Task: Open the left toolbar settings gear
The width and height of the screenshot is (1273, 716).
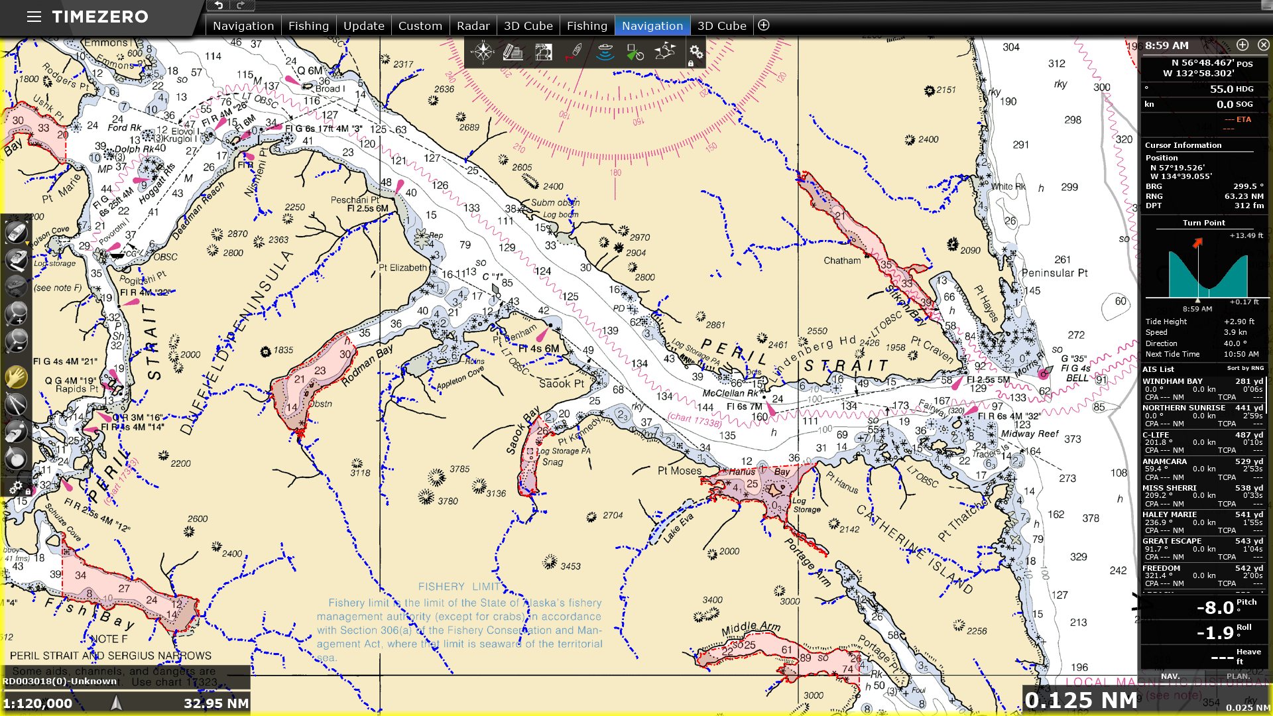Action: [16, 488]
